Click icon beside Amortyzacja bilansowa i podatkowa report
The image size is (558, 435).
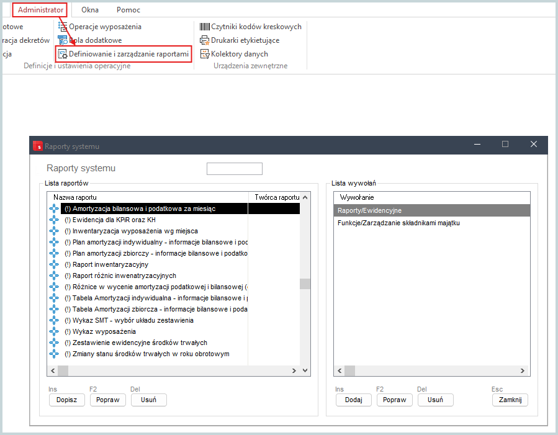[54, 209]
